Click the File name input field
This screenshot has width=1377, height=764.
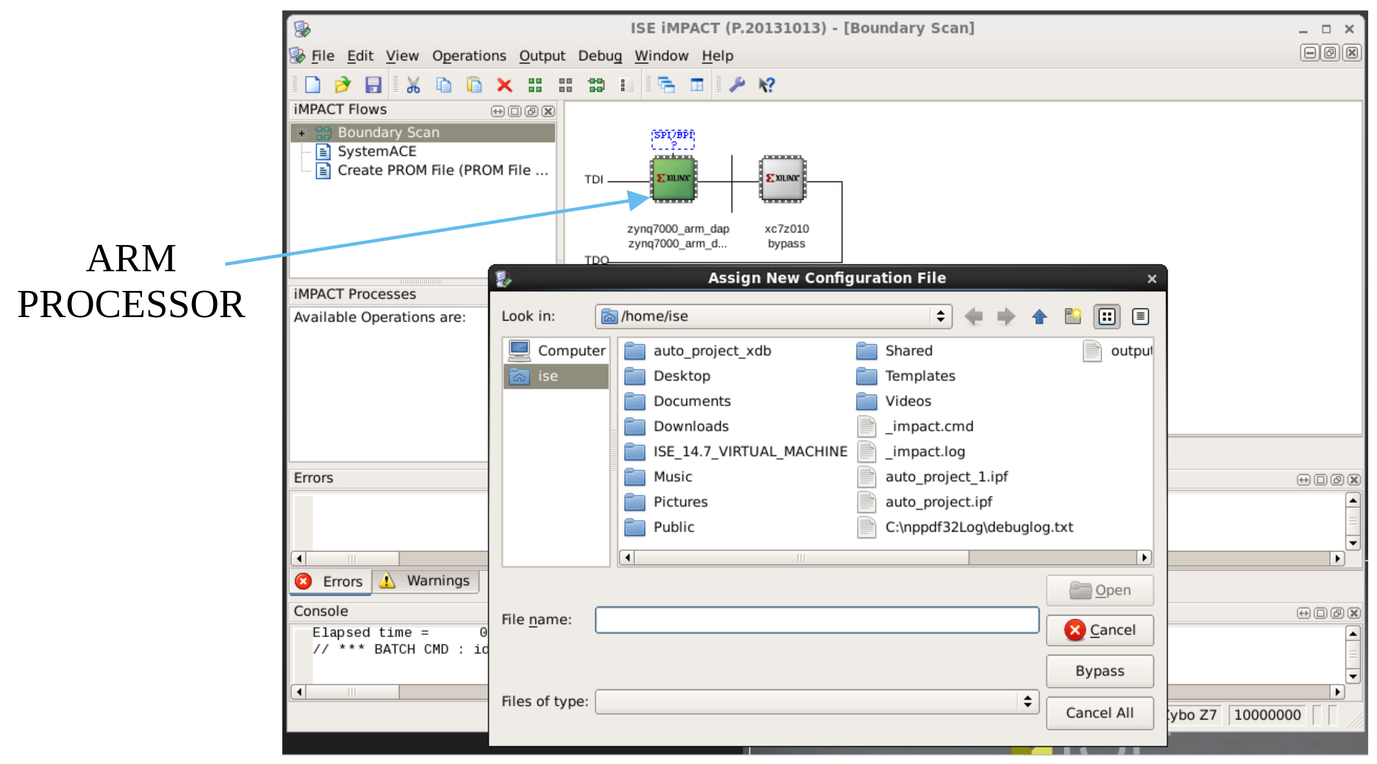tap(817, 620)
